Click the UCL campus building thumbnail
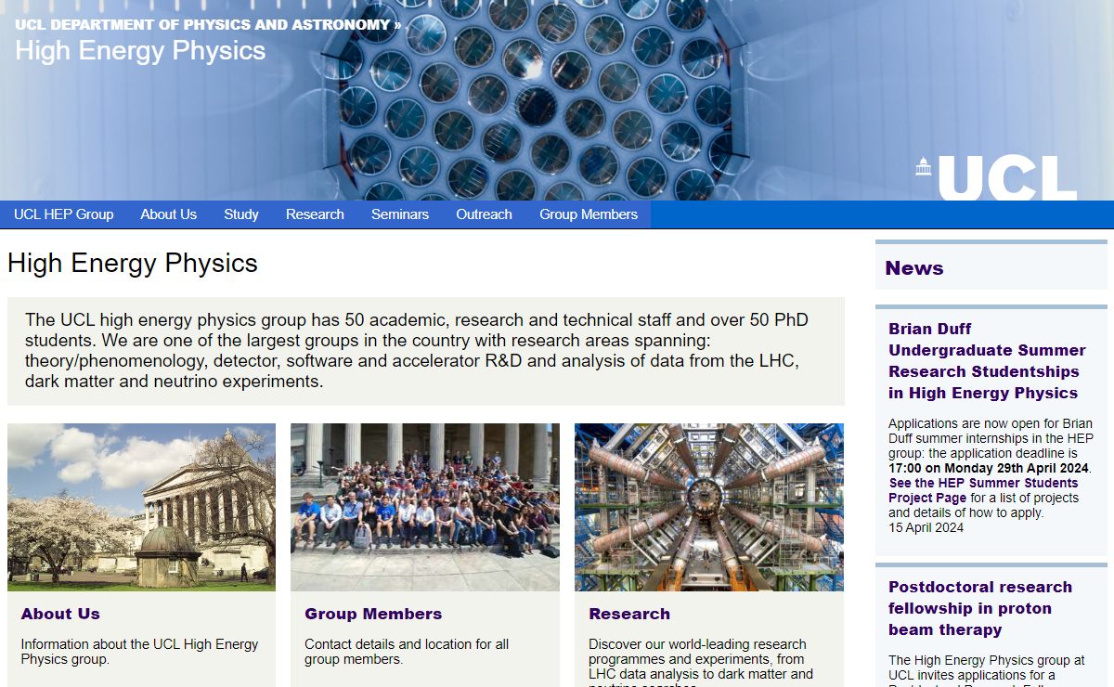The height and width of the screenshot is (687, 1114). [141, 507]
